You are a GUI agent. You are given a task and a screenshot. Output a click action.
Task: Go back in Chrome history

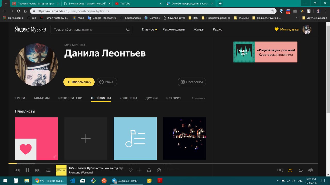point(5,11)
